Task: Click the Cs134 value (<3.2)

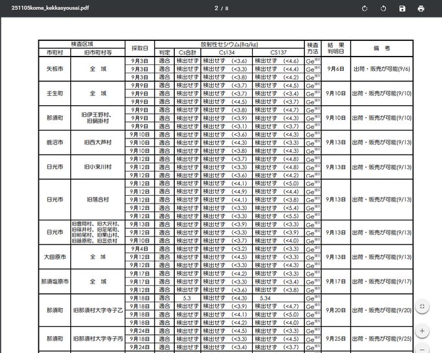Action: click(x=239, y=249)
